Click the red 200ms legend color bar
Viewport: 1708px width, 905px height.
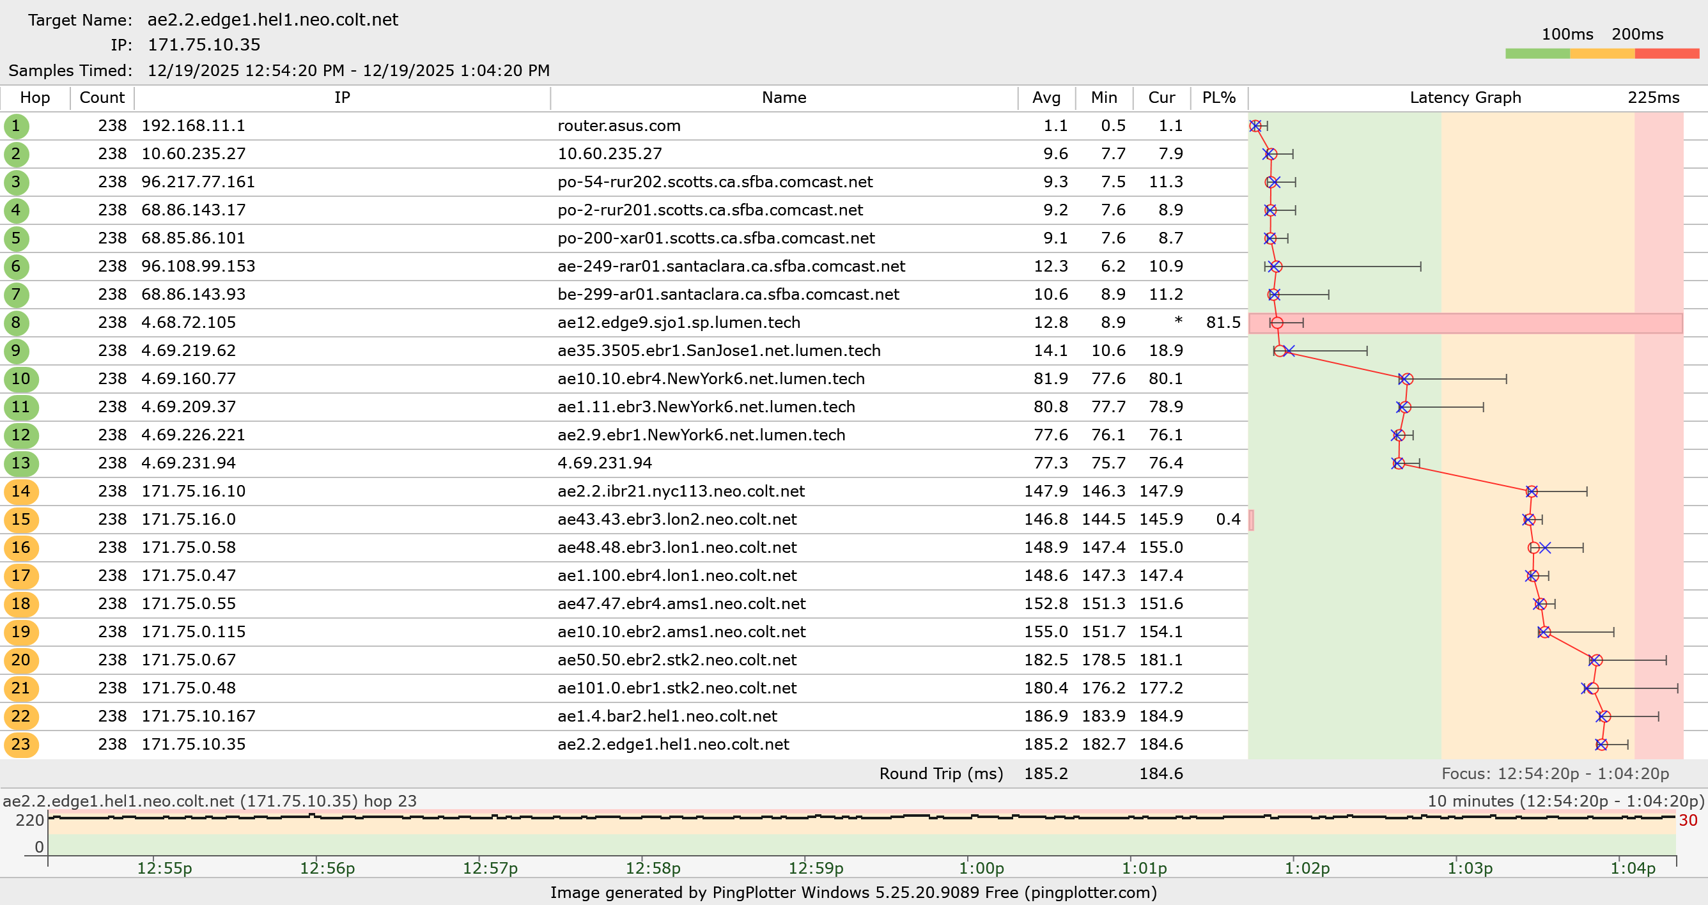tap(1666, 54)
